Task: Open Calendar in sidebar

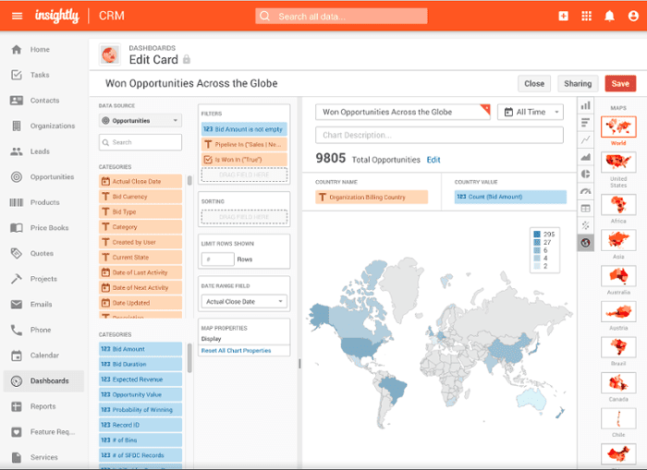Action: coord(44,356)
